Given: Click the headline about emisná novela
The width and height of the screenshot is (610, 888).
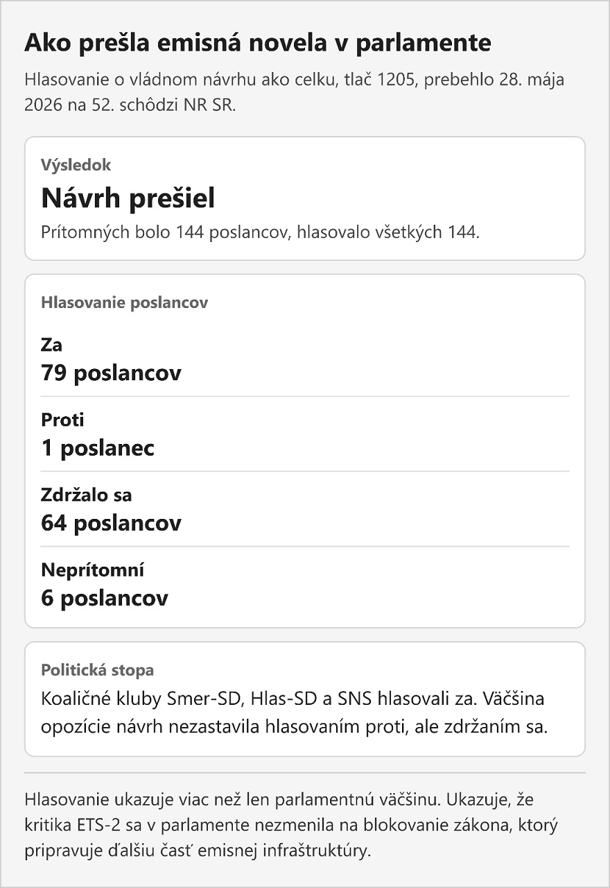Looking at the screenshot, I should point(258,43).
